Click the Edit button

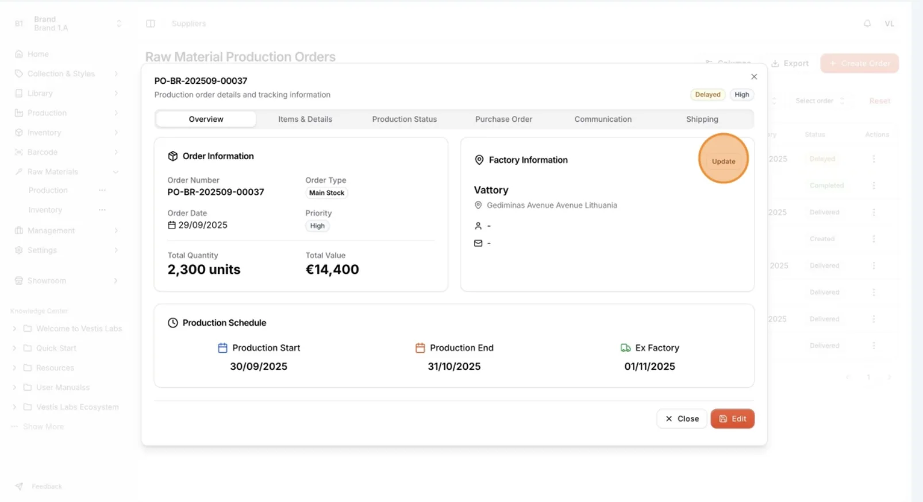(733, 419)
